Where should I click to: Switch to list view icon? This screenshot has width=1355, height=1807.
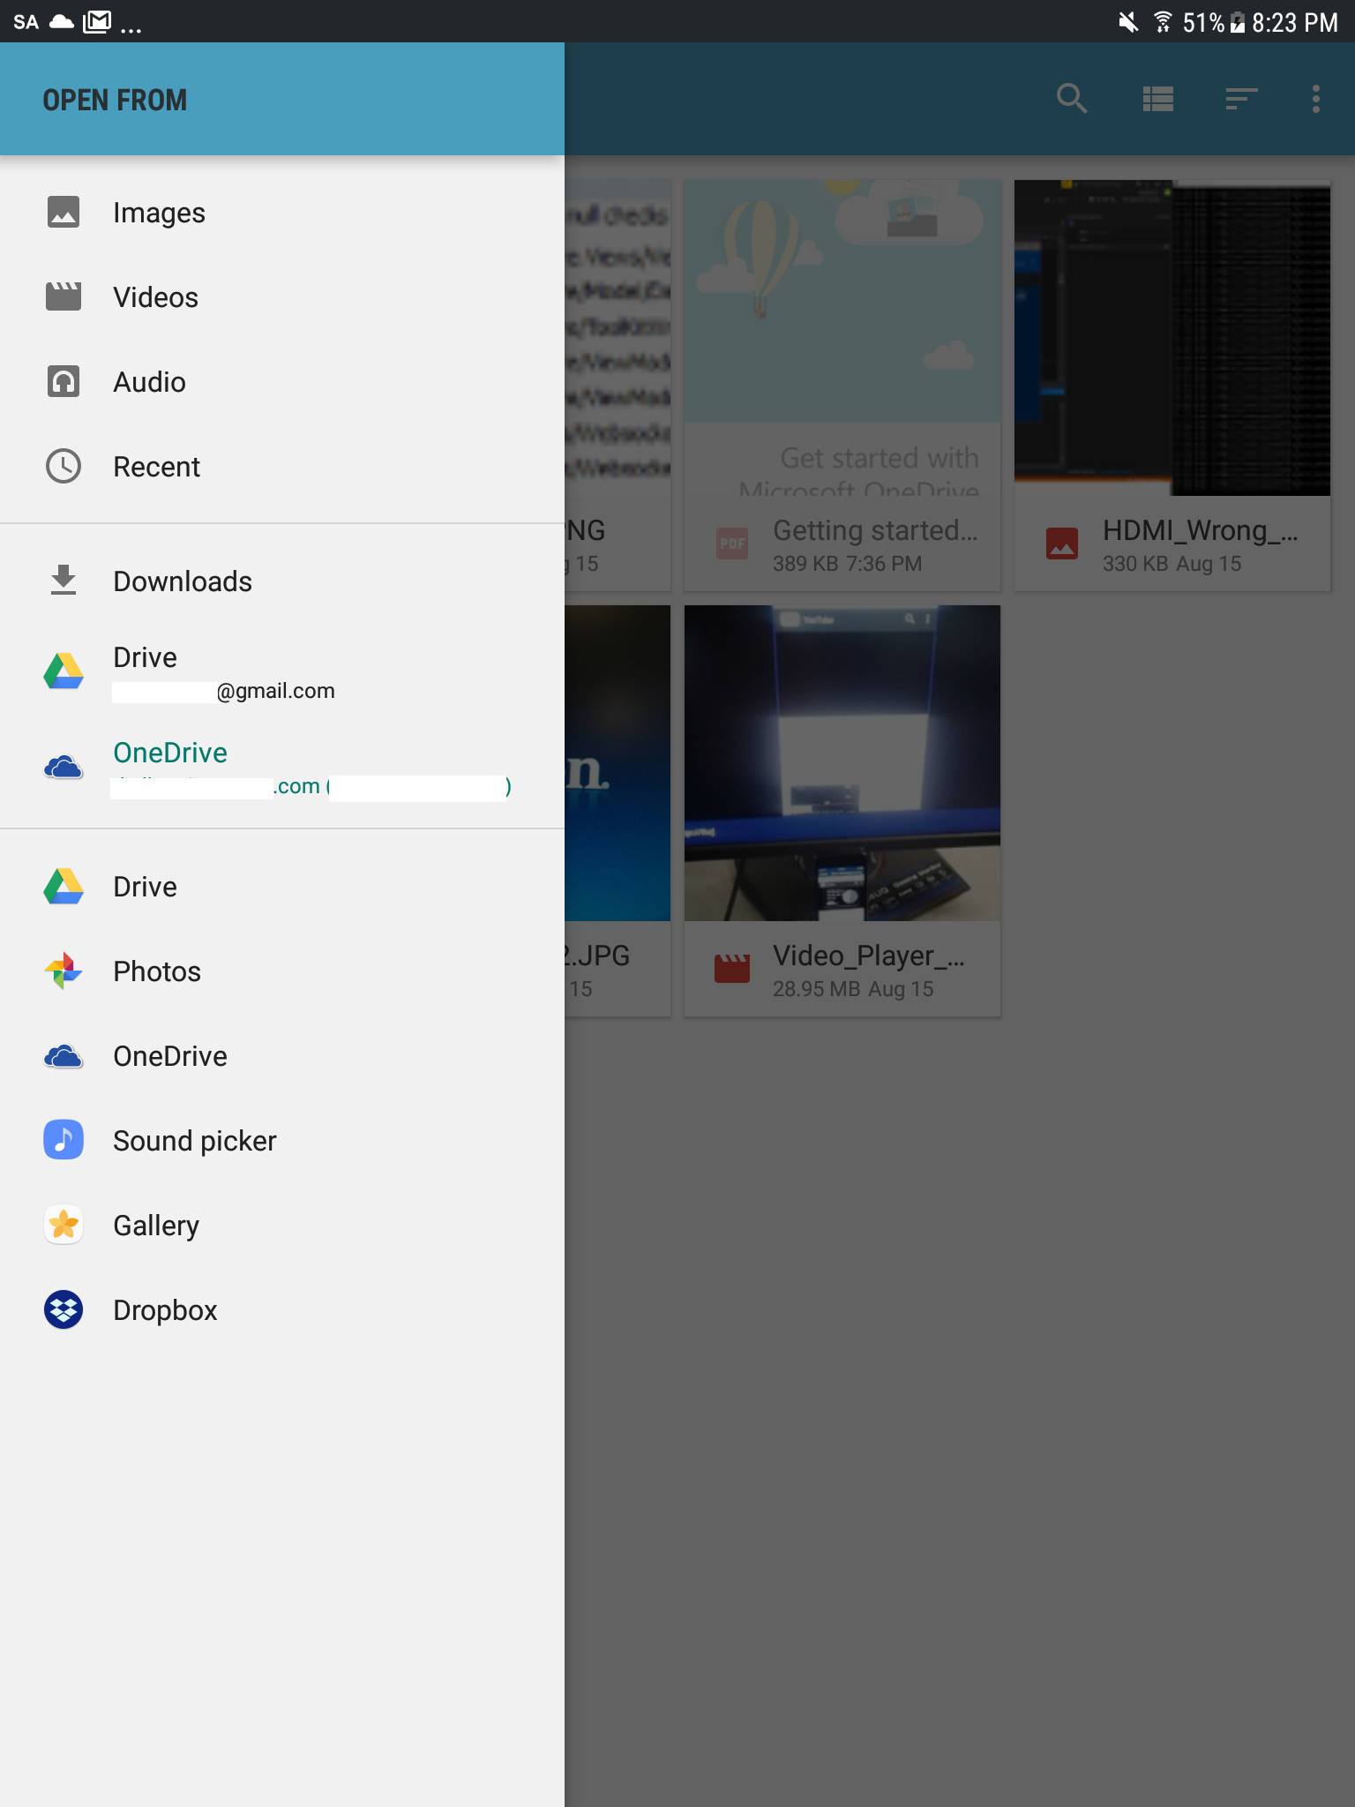pos(1157,99)
